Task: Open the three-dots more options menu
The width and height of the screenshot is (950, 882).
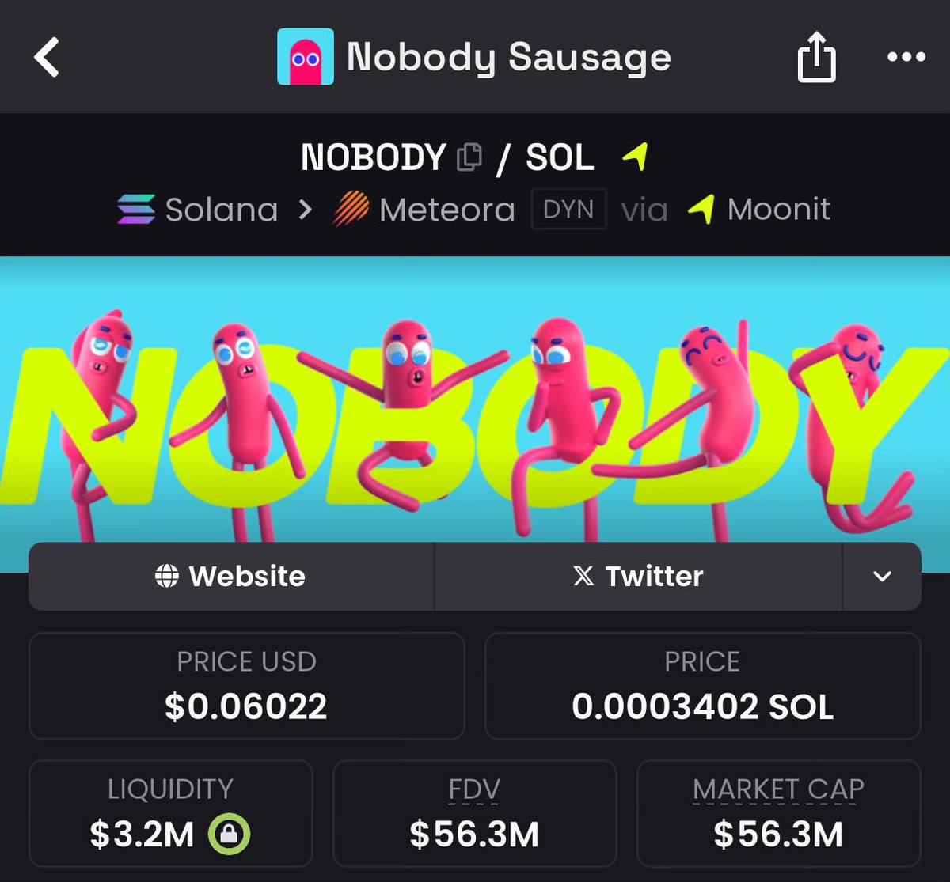Action: (x=906, y=57)
